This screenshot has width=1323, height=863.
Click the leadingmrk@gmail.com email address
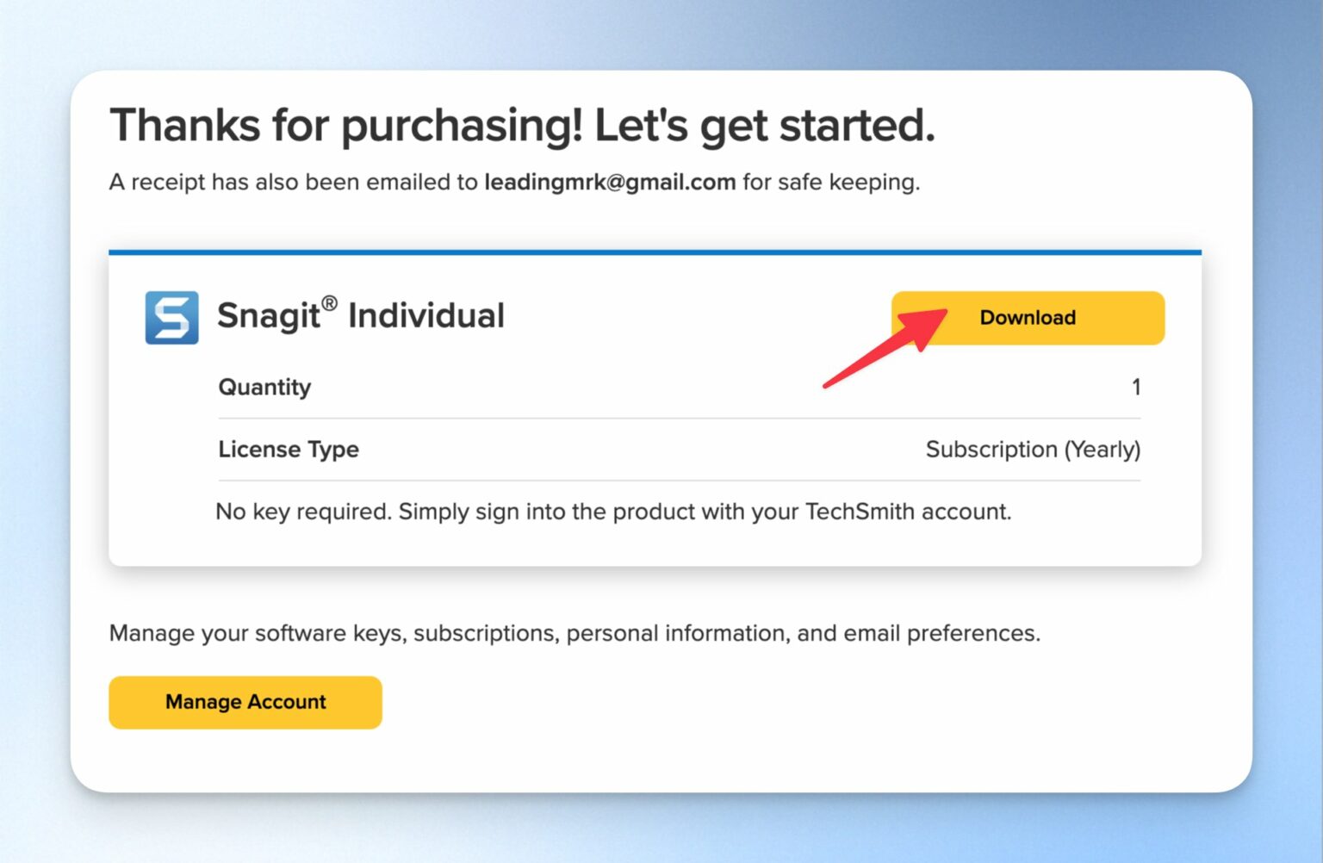click(x=610, y=183)
